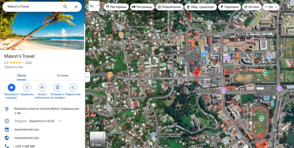Toggle the Слои map layers view
The width and height of the screenshot is (294, 148).
(x=98, y=139)
